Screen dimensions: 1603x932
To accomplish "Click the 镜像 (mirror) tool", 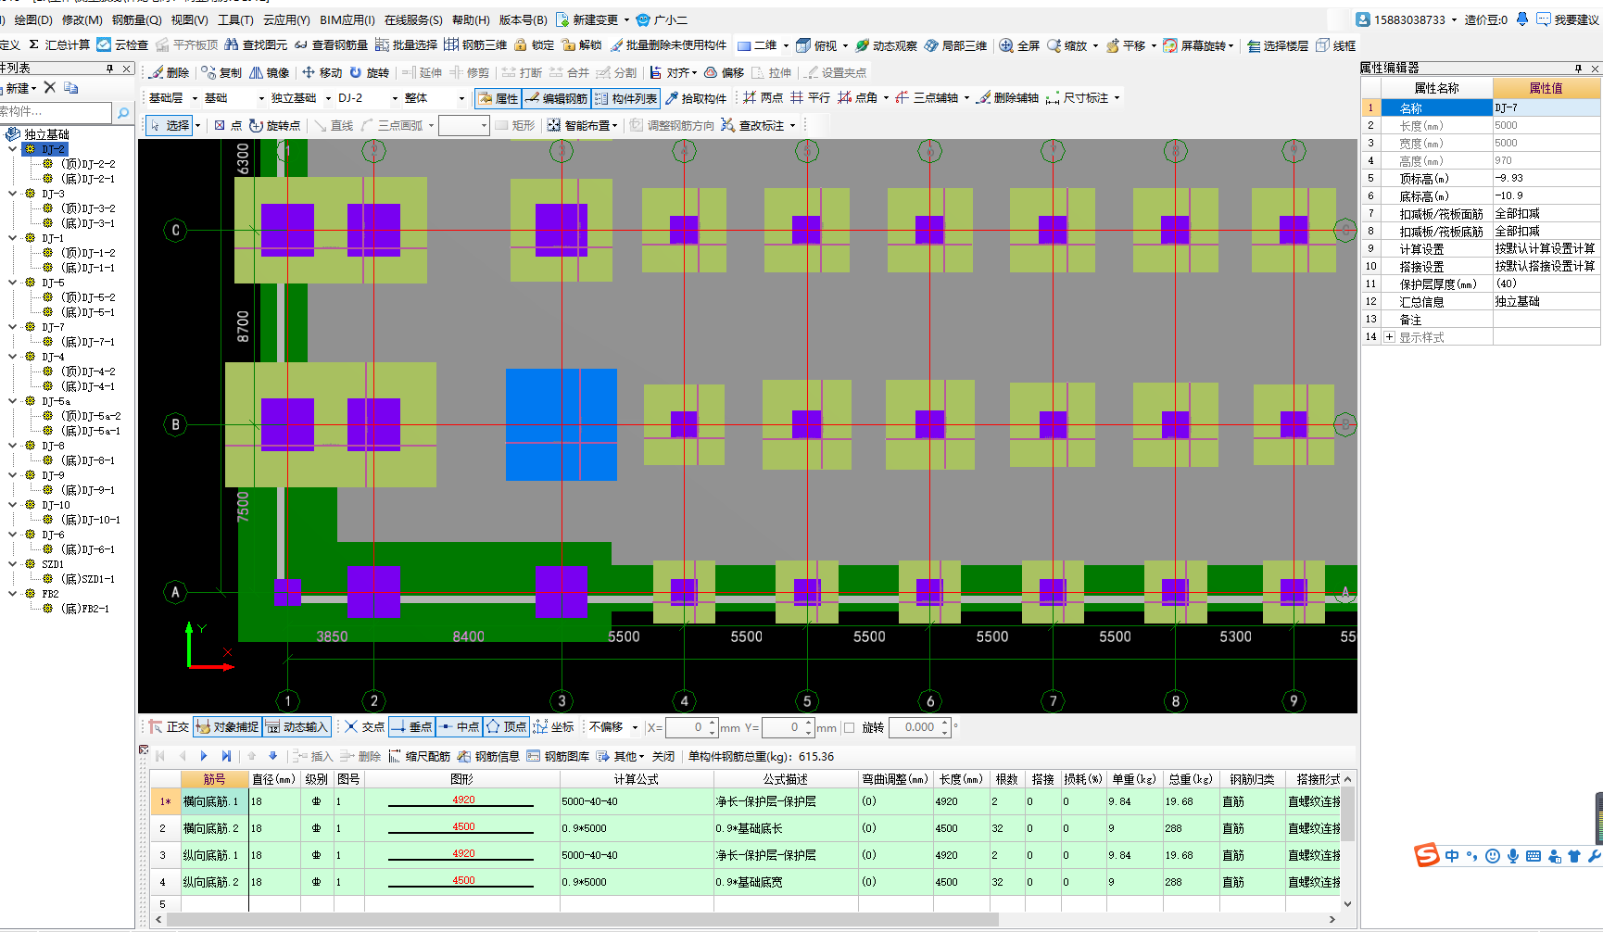I will (270, 72).
